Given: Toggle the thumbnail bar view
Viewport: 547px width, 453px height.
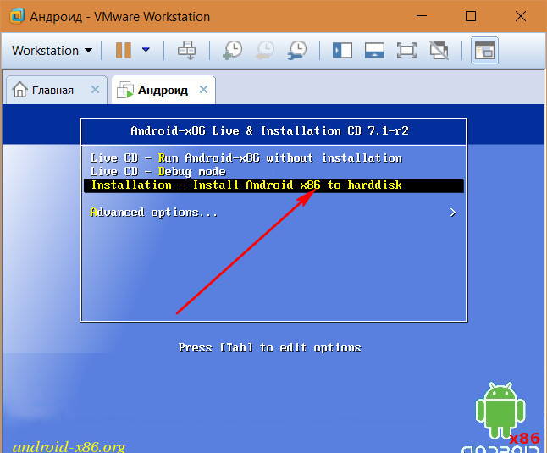Looking at the screenshot, I should (374, 51).
